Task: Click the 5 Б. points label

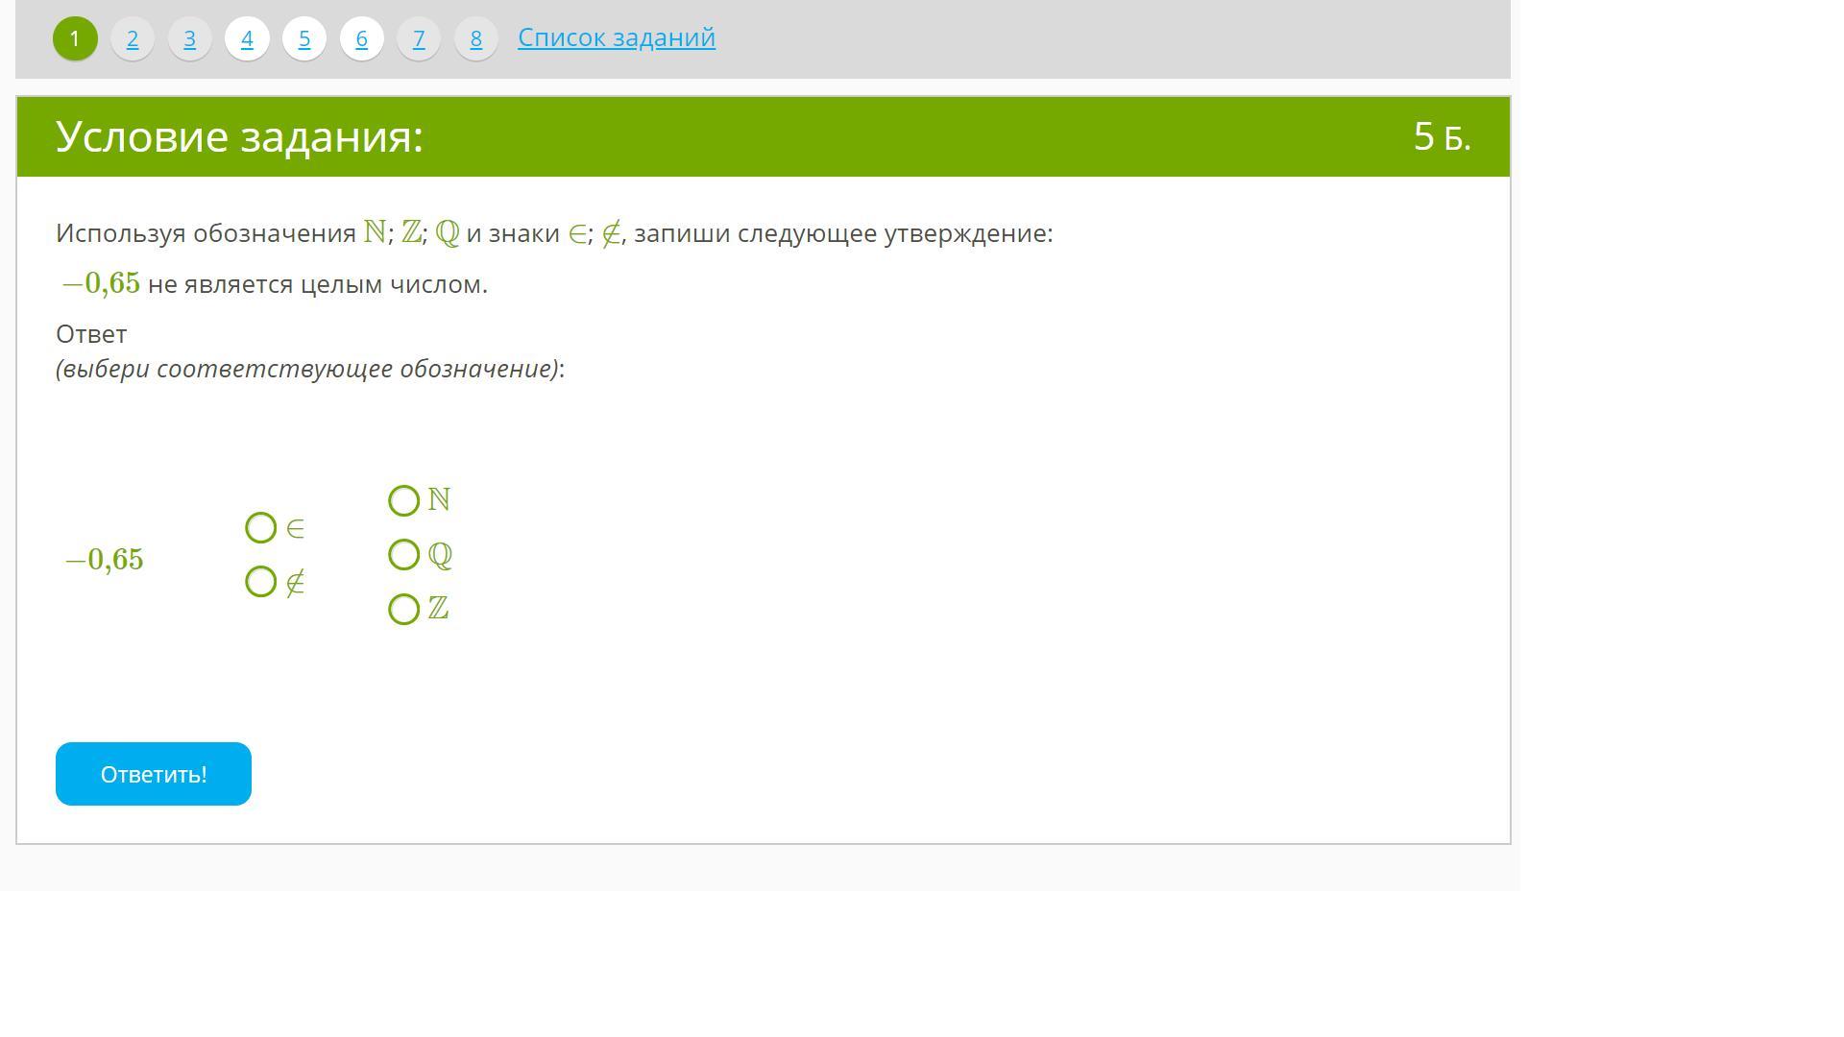Action: 1441,137
